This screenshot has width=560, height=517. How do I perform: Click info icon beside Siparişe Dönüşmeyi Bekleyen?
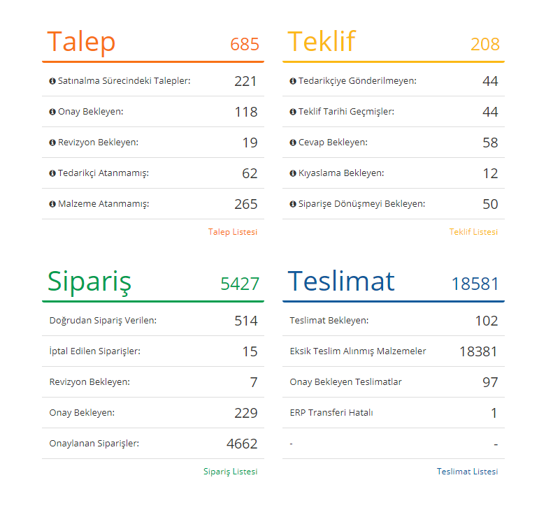(293, 205)
